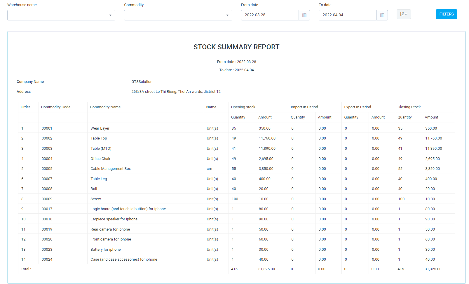Select the Battery for iphone row
The image size is (469, 284).
click(x=105, y=250)
